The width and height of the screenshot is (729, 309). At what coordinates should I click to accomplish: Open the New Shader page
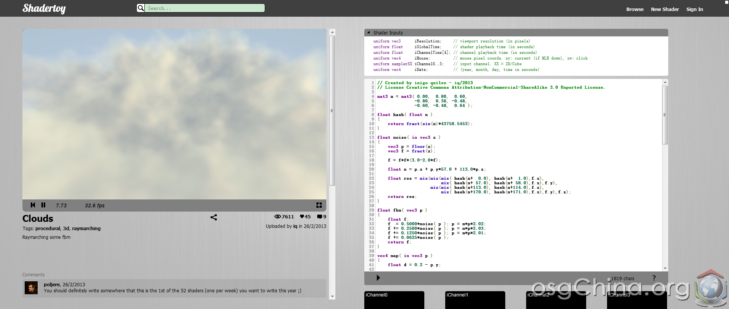pos(665,9)
